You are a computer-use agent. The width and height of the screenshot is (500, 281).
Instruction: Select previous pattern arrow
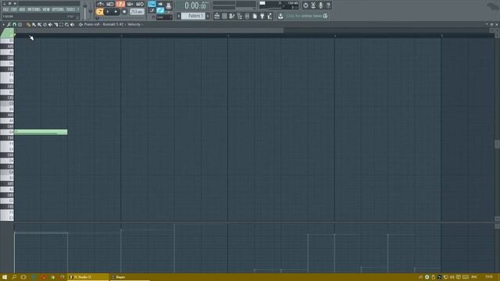click(179, 16)
